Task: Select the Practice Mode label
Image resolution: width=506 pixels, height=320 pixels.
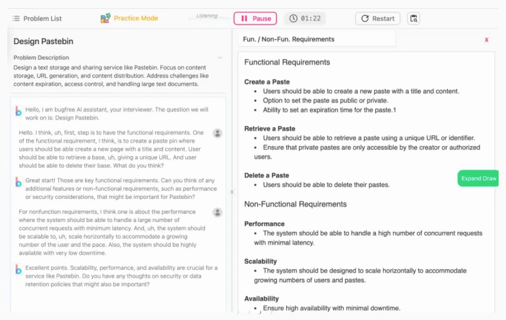Action: pyautogui.click(x=136, y=18)
